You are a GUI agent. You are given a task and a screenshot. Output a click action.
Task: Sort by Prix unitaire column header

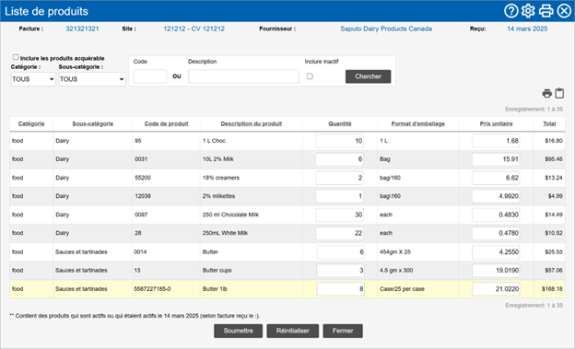point(496,124)
